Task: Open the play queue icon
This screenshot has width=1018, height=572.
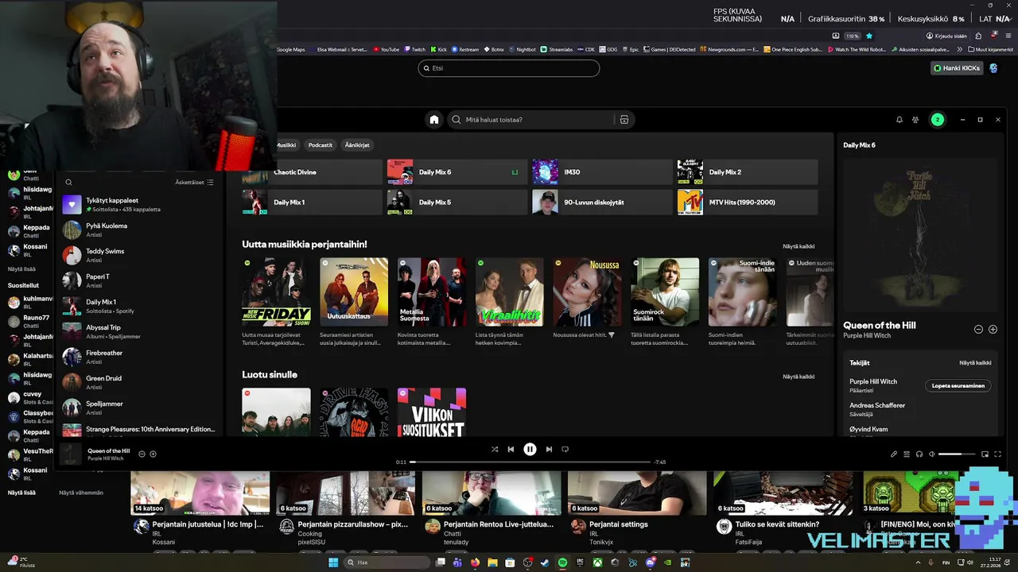Action: 907,454
